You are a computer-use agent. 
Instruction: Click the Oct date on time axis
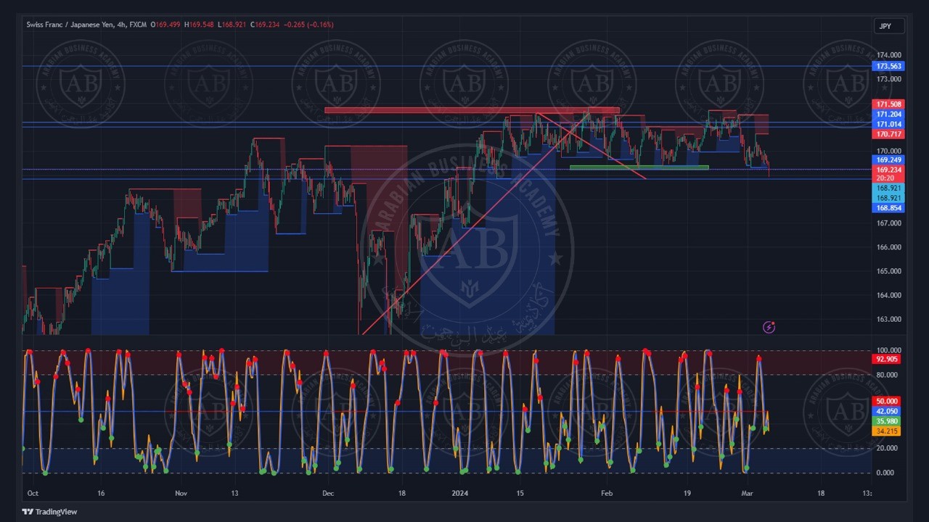[32, 493]
